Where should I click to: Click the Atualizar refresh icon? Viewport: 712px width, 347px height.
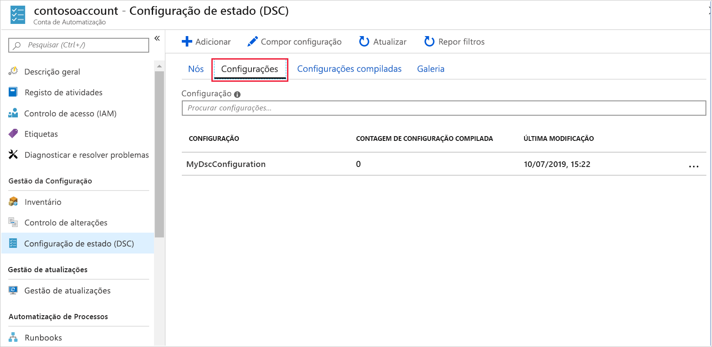tap(364, 41)
